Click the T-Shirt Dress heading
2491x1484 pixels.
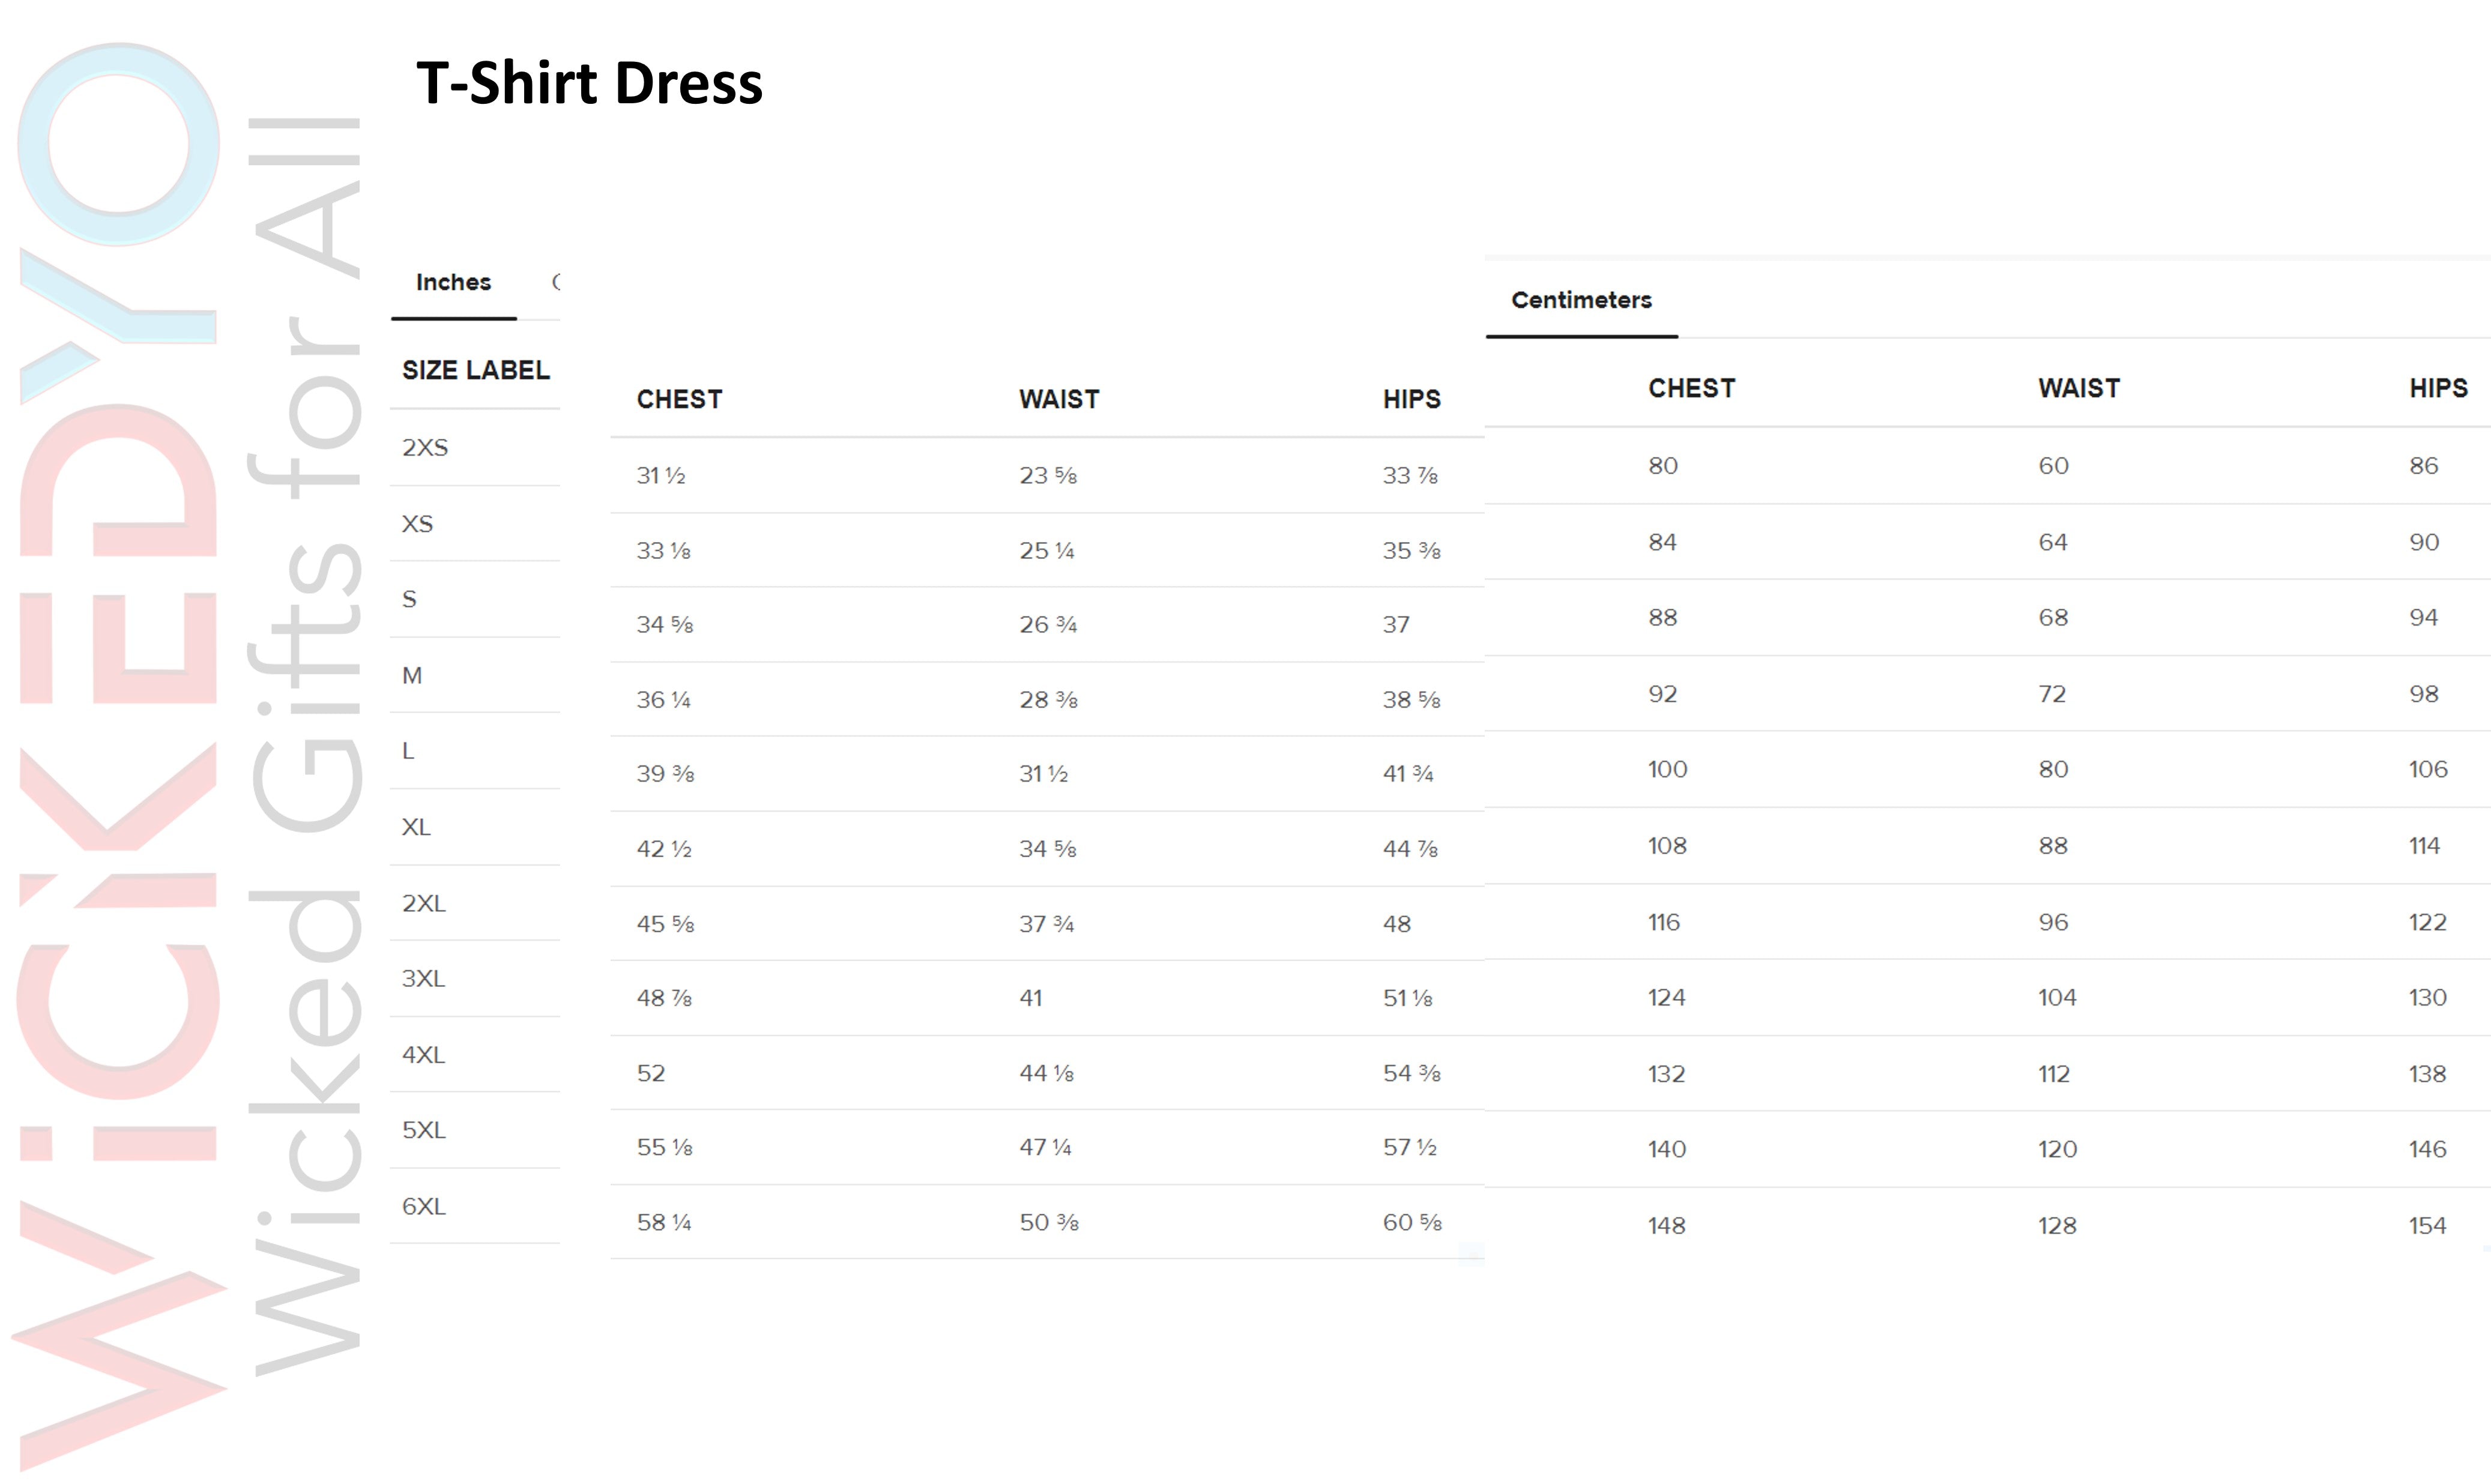[589, 83]
